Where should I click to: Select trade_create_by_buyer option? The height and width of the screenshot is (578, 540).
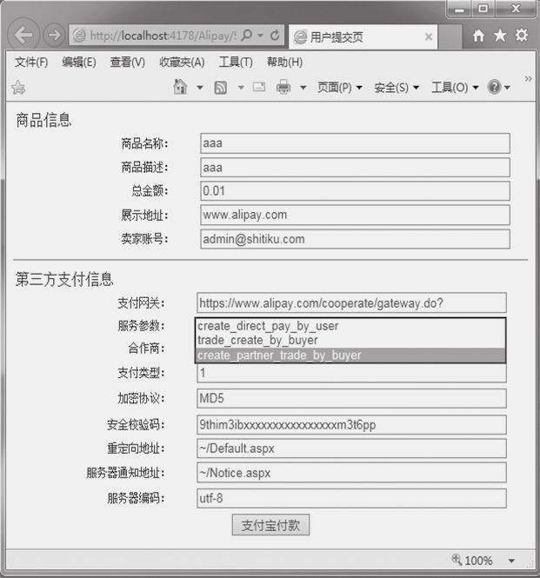click(350, 340)
